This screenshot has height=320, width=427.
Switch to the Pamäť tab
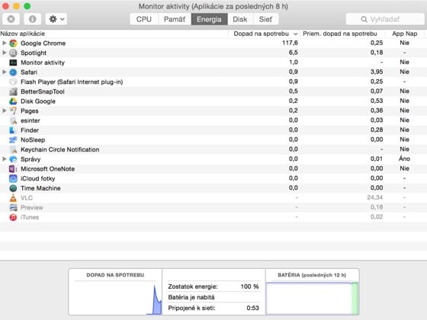175,19
